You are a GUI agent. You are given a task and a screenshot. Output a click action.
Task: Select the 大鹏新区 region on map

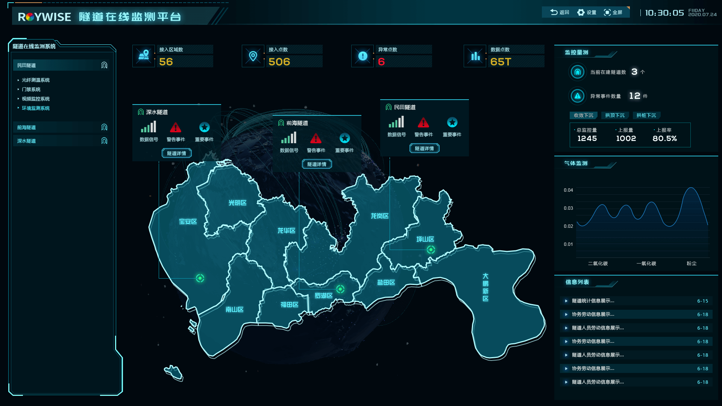485,288
